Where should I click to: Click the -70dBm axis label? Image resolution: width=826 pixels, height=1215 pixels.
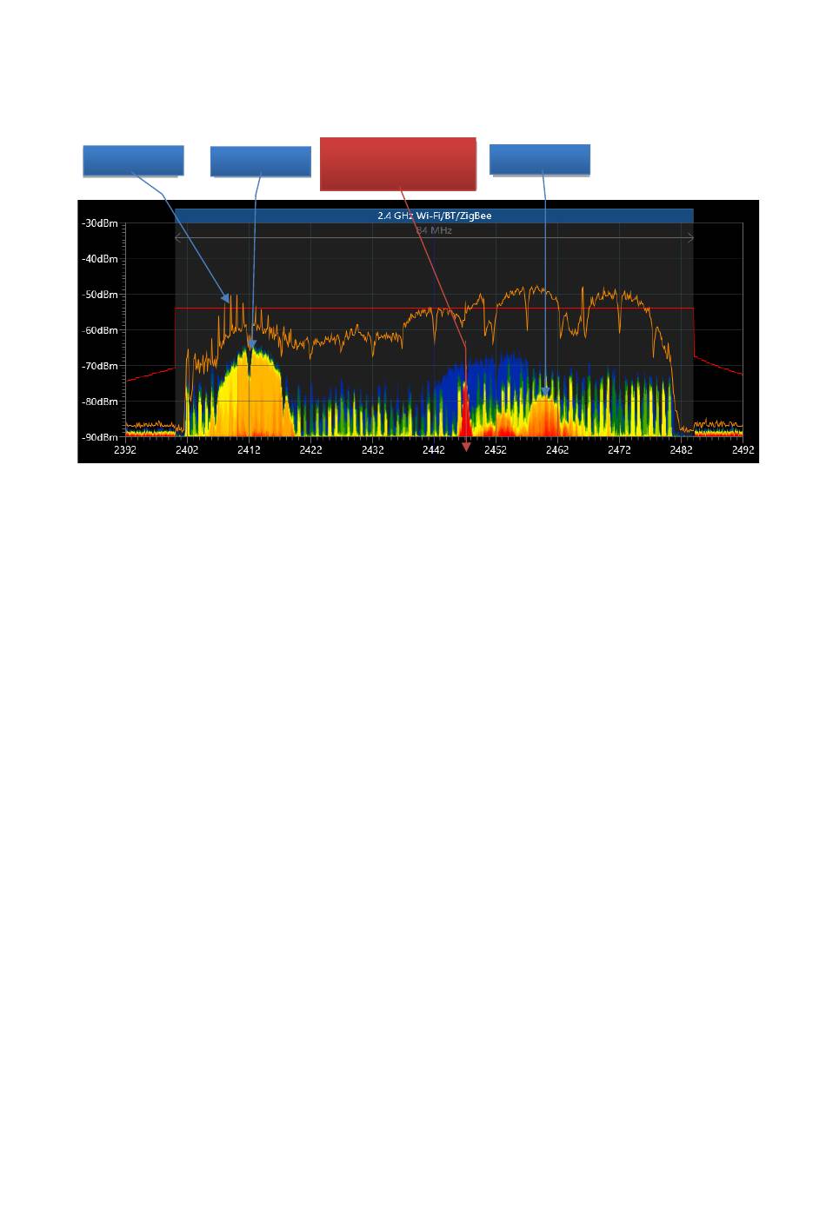pyautogui.click(x=100, y=366)
